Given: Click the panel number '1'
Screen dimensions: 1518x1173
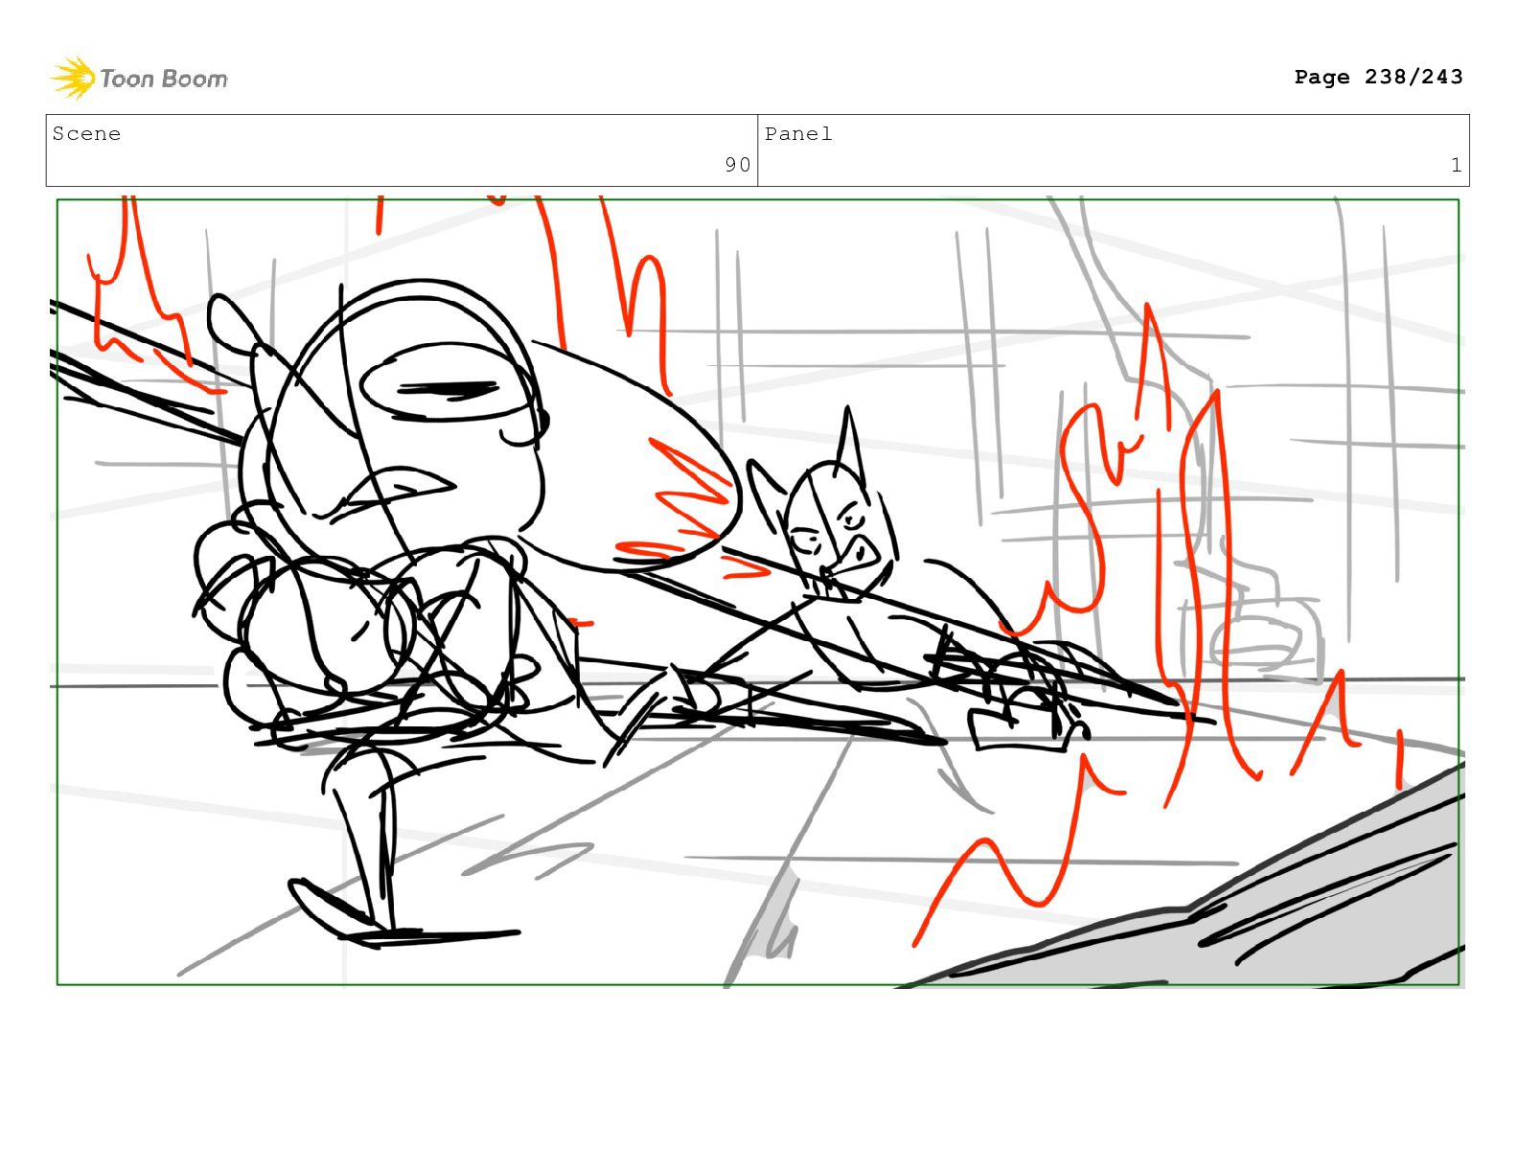Looking at the screenshot, I should coord(1456,165).
